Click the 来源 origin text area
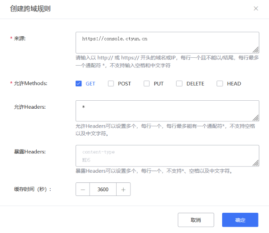Screen dimensions: 269x233 (167, 43)
